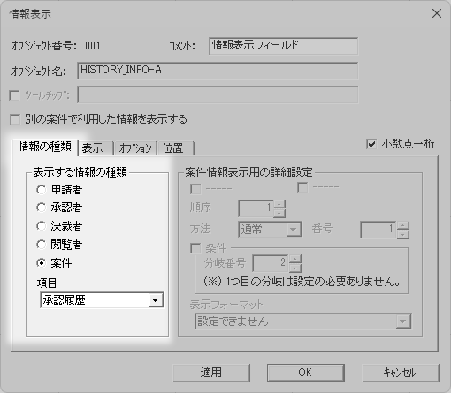The width and height of the screenshot is (451, 393).
Task: Click the first dashed checkbox in 詳細設定
Action: (195, 189)
